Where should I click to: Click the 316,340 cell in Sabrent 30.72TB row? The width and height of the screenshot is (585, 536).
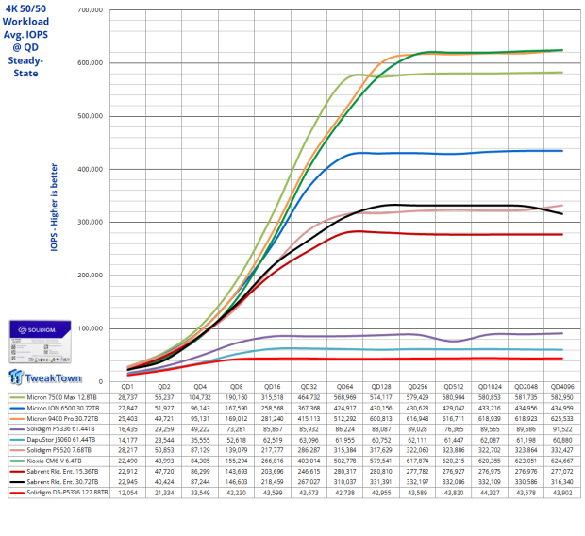point(562,482)
